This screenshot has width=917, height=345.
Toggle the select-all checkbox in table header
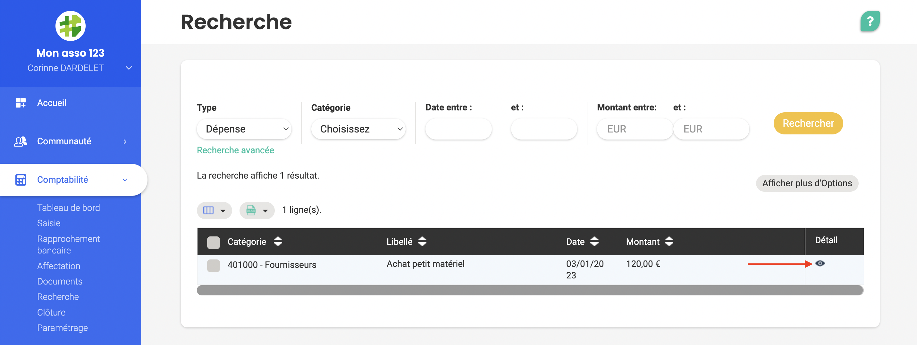point(213,242)
